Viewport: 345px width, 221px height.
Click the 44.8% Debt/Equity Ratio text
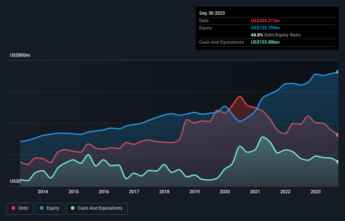276,35
